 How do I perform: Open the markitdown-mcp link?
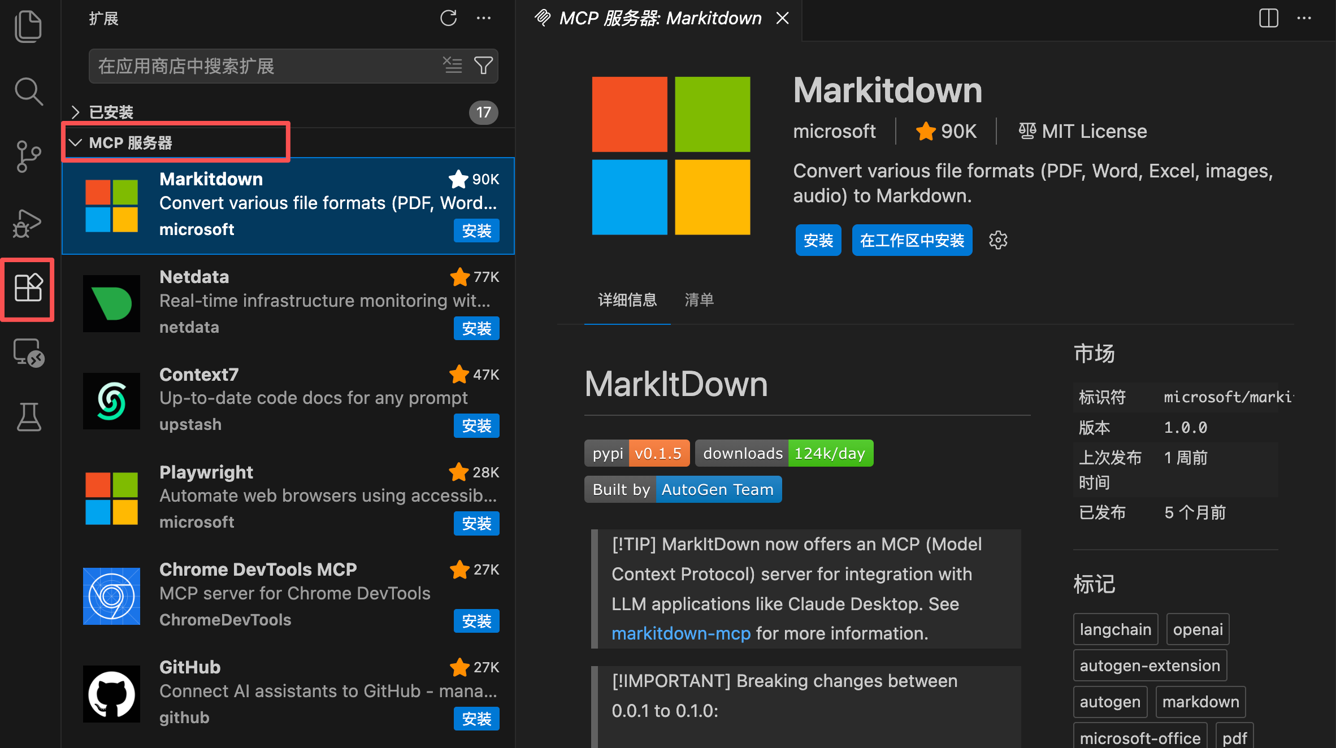pos(681,633)
